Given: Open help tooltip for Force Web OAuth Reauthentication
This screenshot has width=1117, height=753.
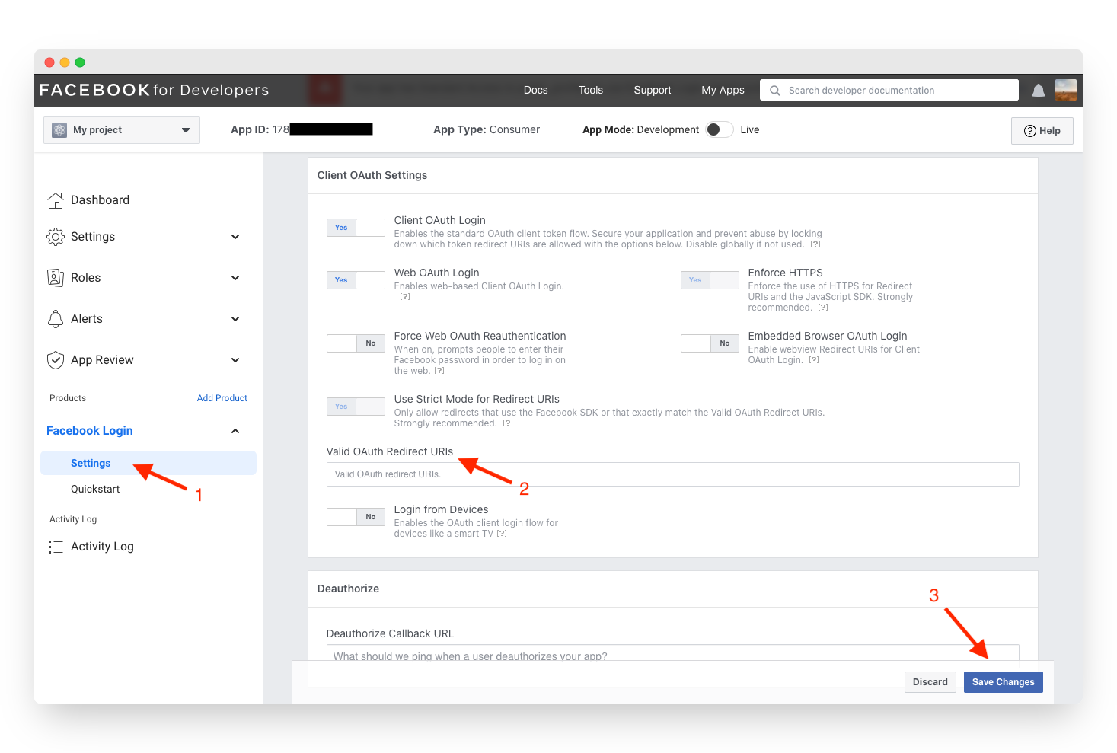Looking at the screenshot, I should (439, 371).
